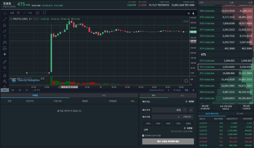Select the 25% quantity button
Screen dimensions: 254x148
tap(158, 123)
